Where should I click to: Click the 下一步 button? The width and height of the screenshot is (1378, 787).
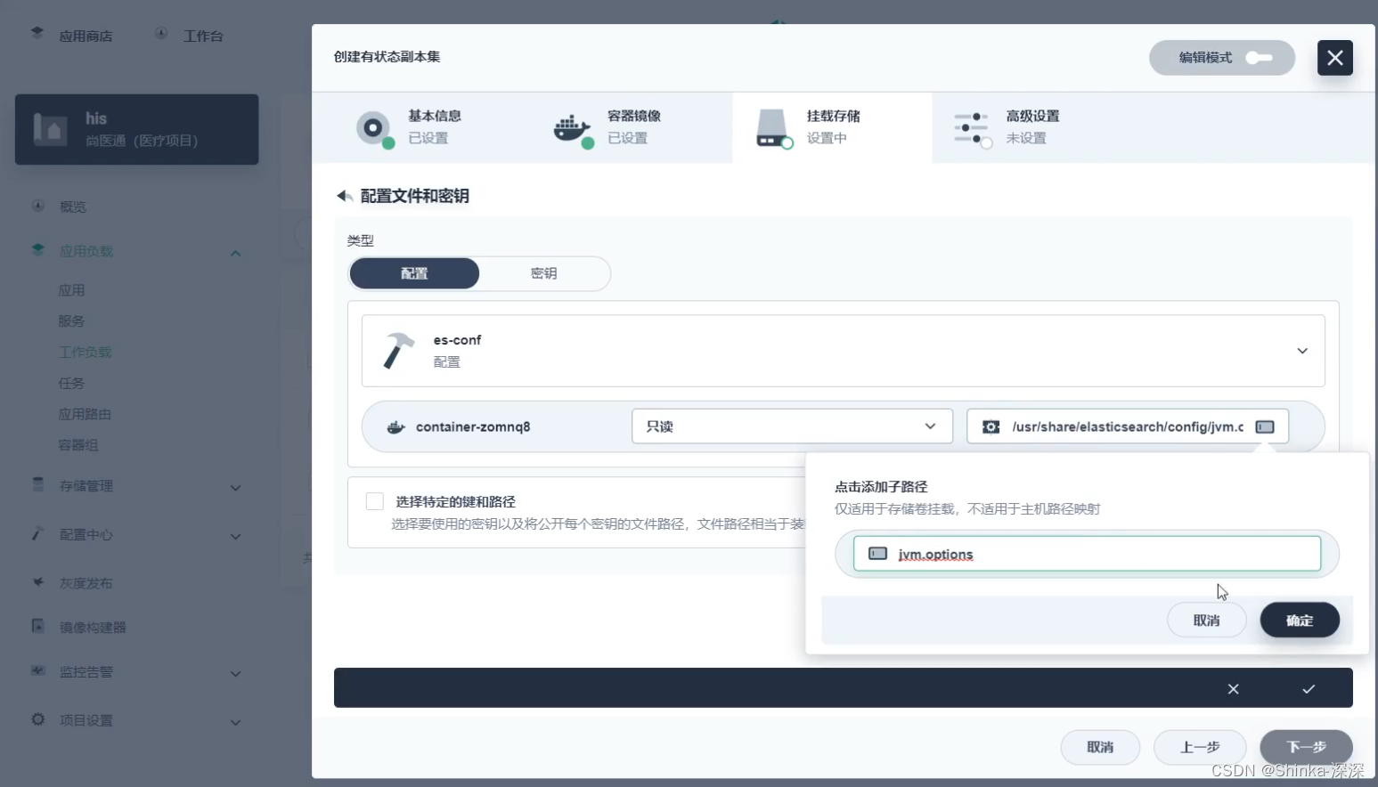(1306, 748)
